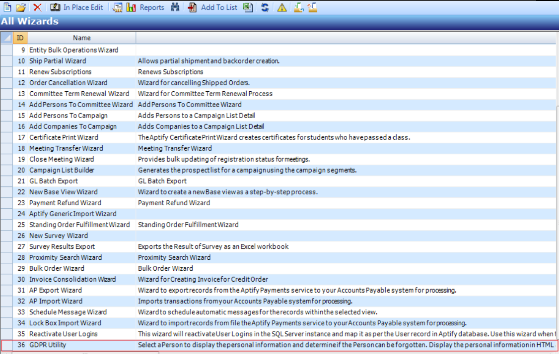Click the Open folder icon
This screenshot has height=354, width=559.
pos(21,7)
